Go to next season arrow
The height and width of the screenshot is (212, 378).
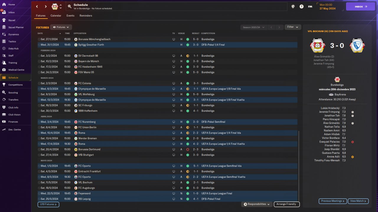pyautogui.click(x=279, y=27)
